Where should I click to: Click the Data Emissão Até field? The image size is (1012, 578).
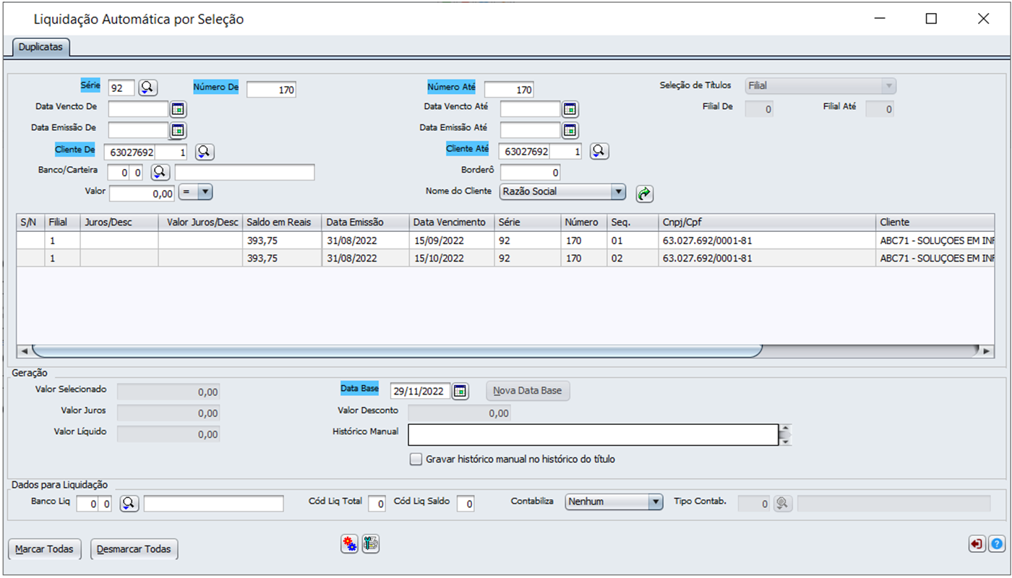pos(531,130)
